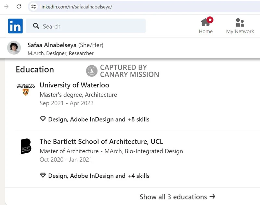Screen dimensions: 260x205
Task: Select the Home navigation icon
Action: [x=206, y=23]
